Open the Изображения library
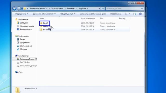 26,46
